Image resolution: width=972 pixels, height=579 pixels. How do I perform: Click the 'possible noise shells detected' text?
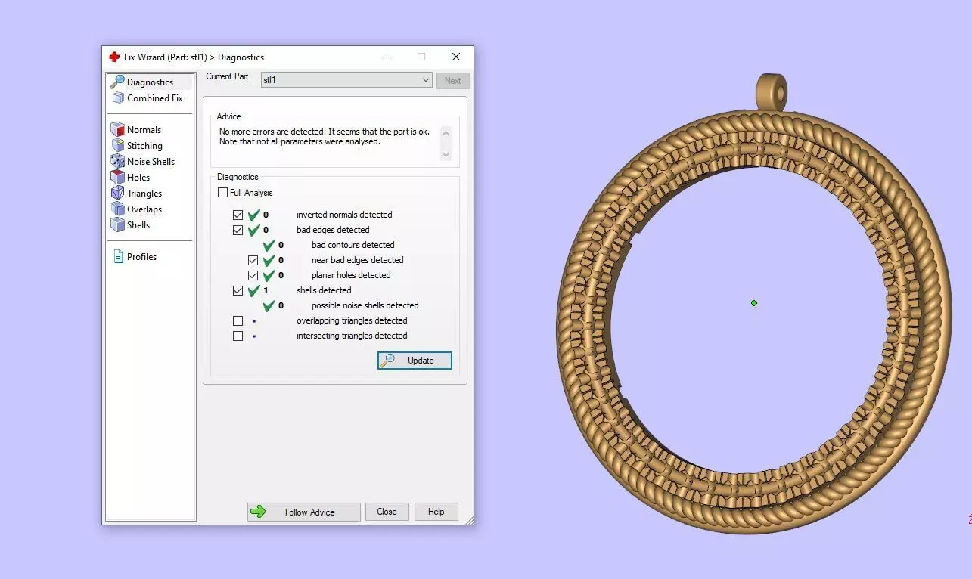[x=365, y=305]
